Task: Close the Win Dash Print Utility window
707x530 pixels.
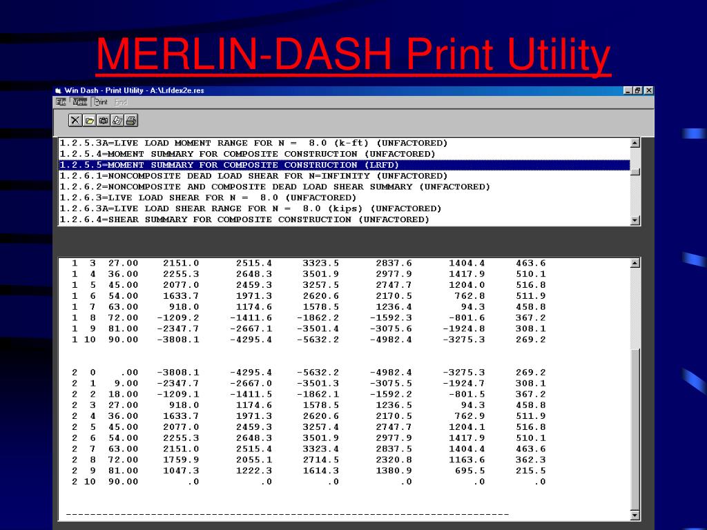Action: point(648,90)
